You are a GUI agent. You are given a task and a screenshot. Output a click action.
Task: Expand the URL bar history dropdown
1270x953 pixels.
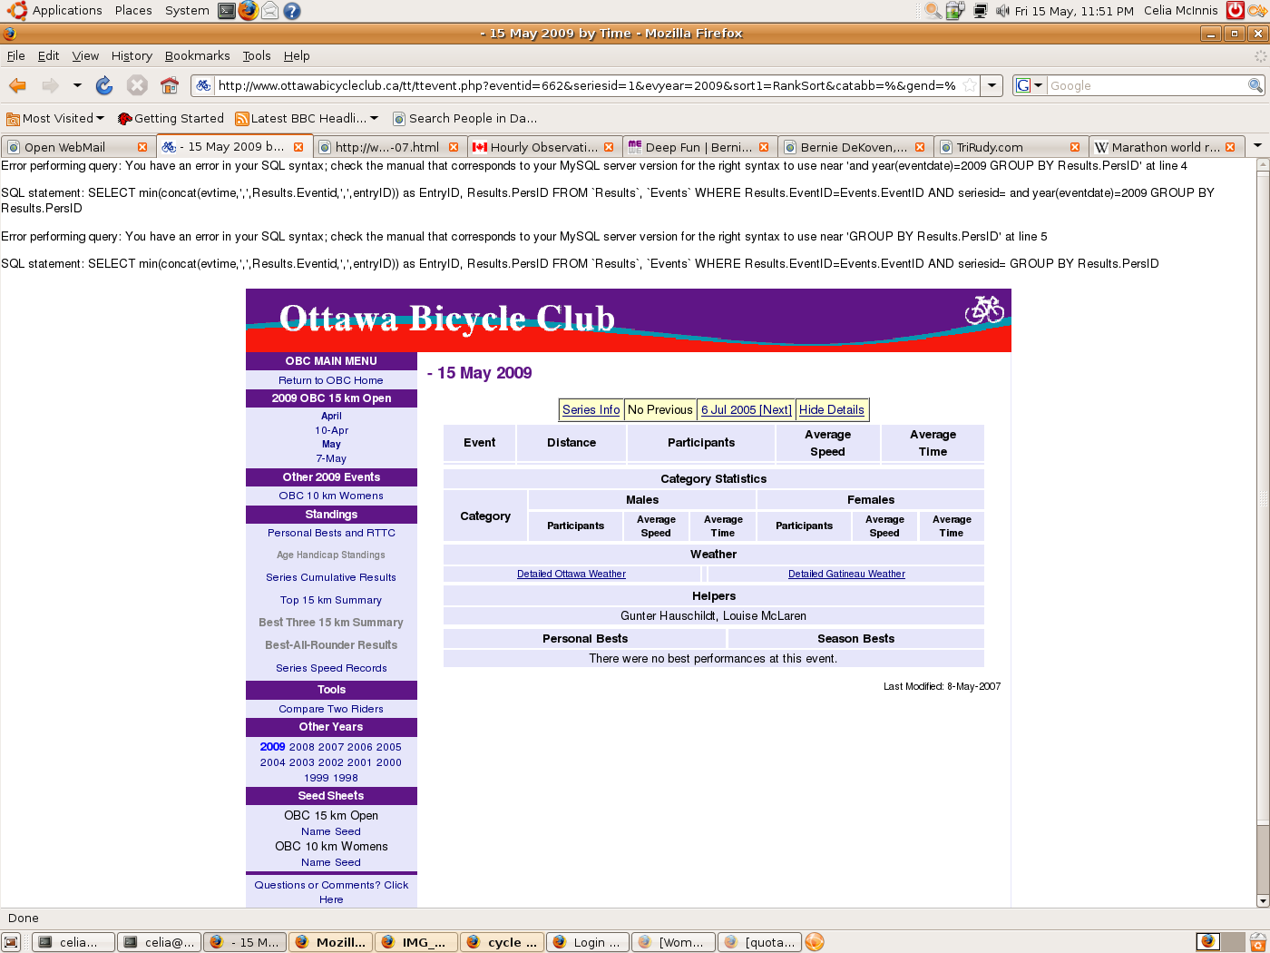(992, 85)
